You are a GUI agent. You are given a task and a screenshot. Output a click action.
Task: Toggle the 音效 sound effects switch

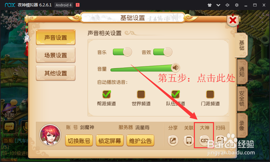[163, 52]
